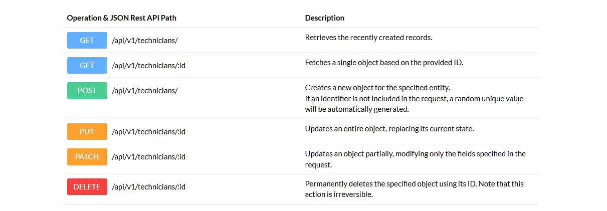607x211 pixels.
Task: Click the 'Updates an entire object' description
Action: pyautogui.click(x=389, y=129)
